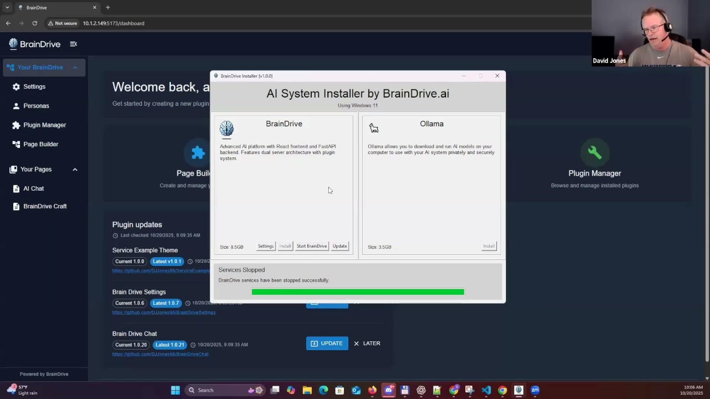Click the Plugin Manager wrench icon

(594, 152)
